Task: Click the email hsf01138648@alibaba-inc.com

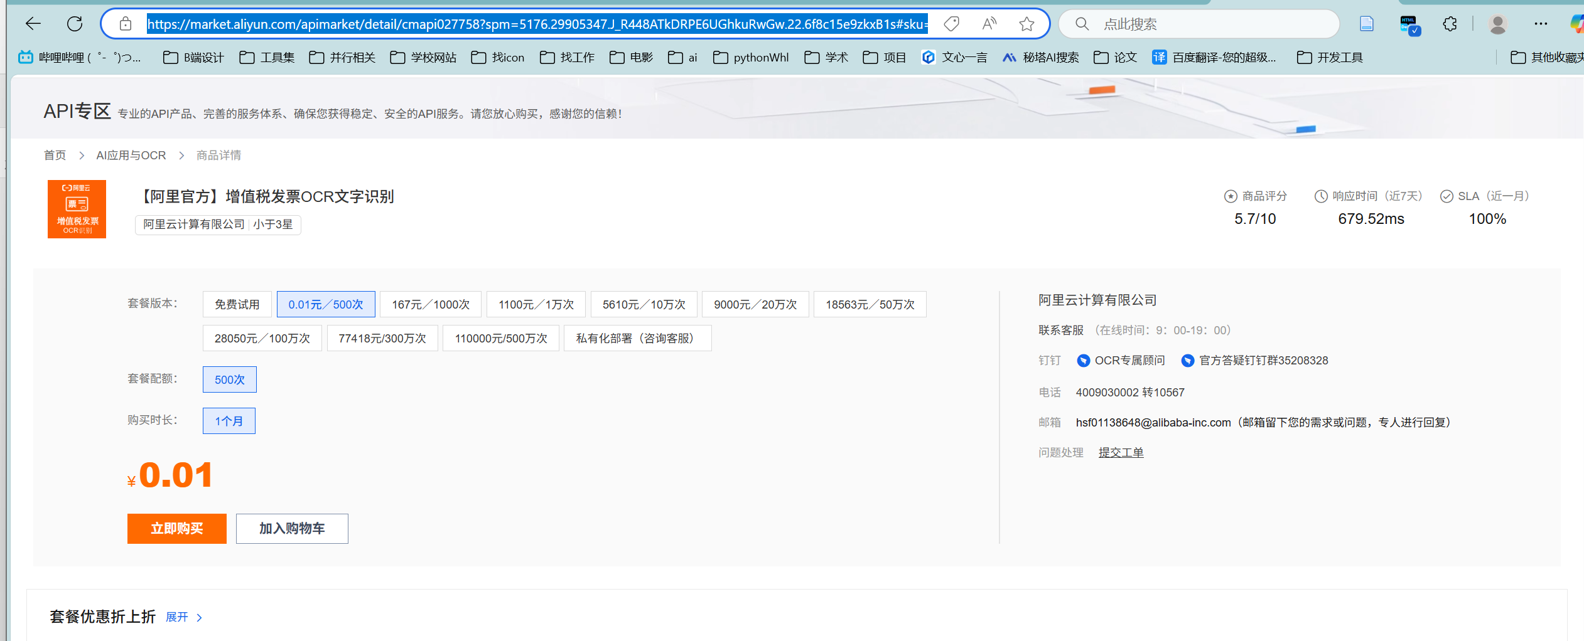Action: (1153, 423)
